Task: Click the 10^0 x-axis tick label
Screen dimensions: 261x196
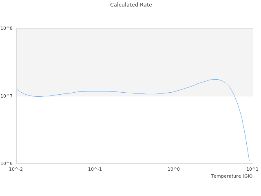Action: 174,169
